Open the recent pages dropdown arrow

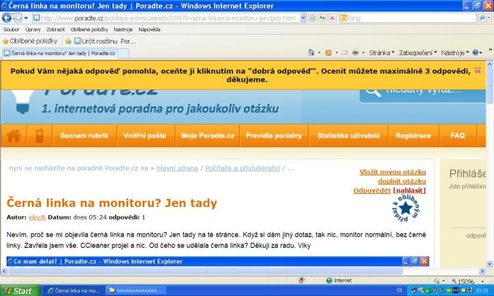(26, 18)
